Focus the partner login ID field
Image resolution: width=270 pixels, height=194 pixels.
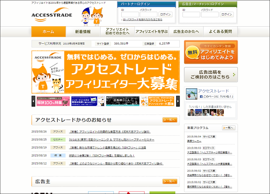coord(130,15)
